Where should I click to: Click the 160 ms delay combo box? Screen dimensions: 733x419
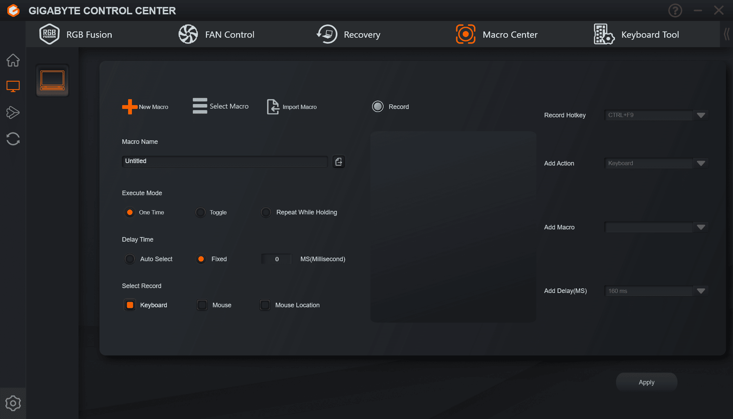tap(649, 291)
